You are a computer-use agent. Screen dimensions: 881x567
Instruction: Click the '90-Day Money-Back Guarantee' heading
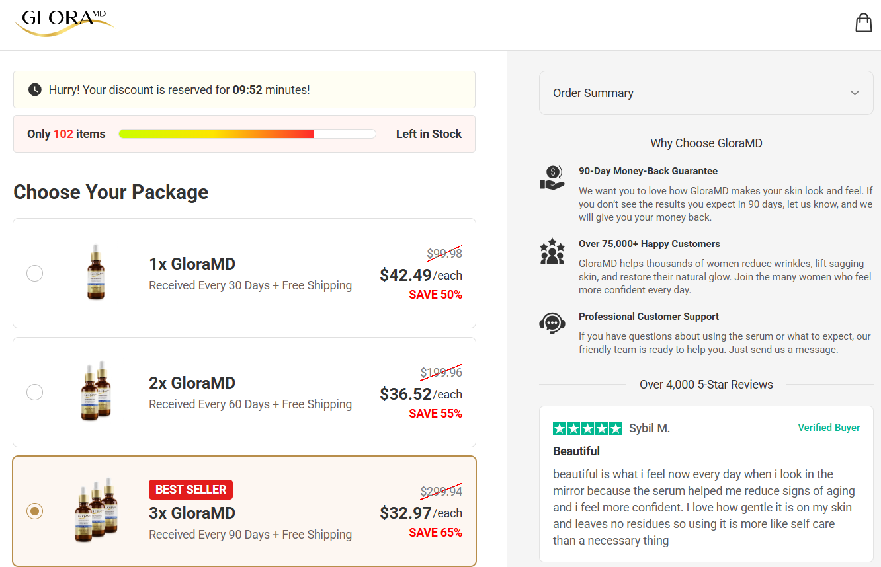648,171
